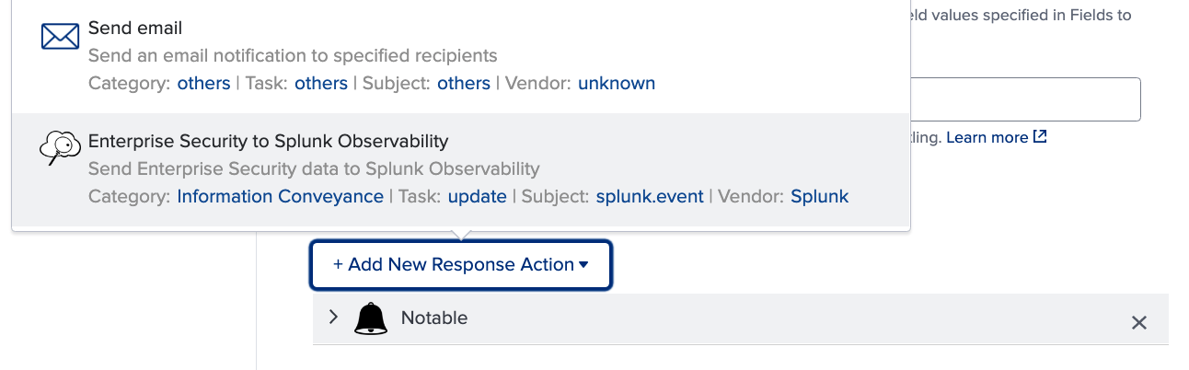The height and width of the screenshot is (370, 1189).
Task: Click the external link icon beside Learn more
Action: [x=1040, y=136]
